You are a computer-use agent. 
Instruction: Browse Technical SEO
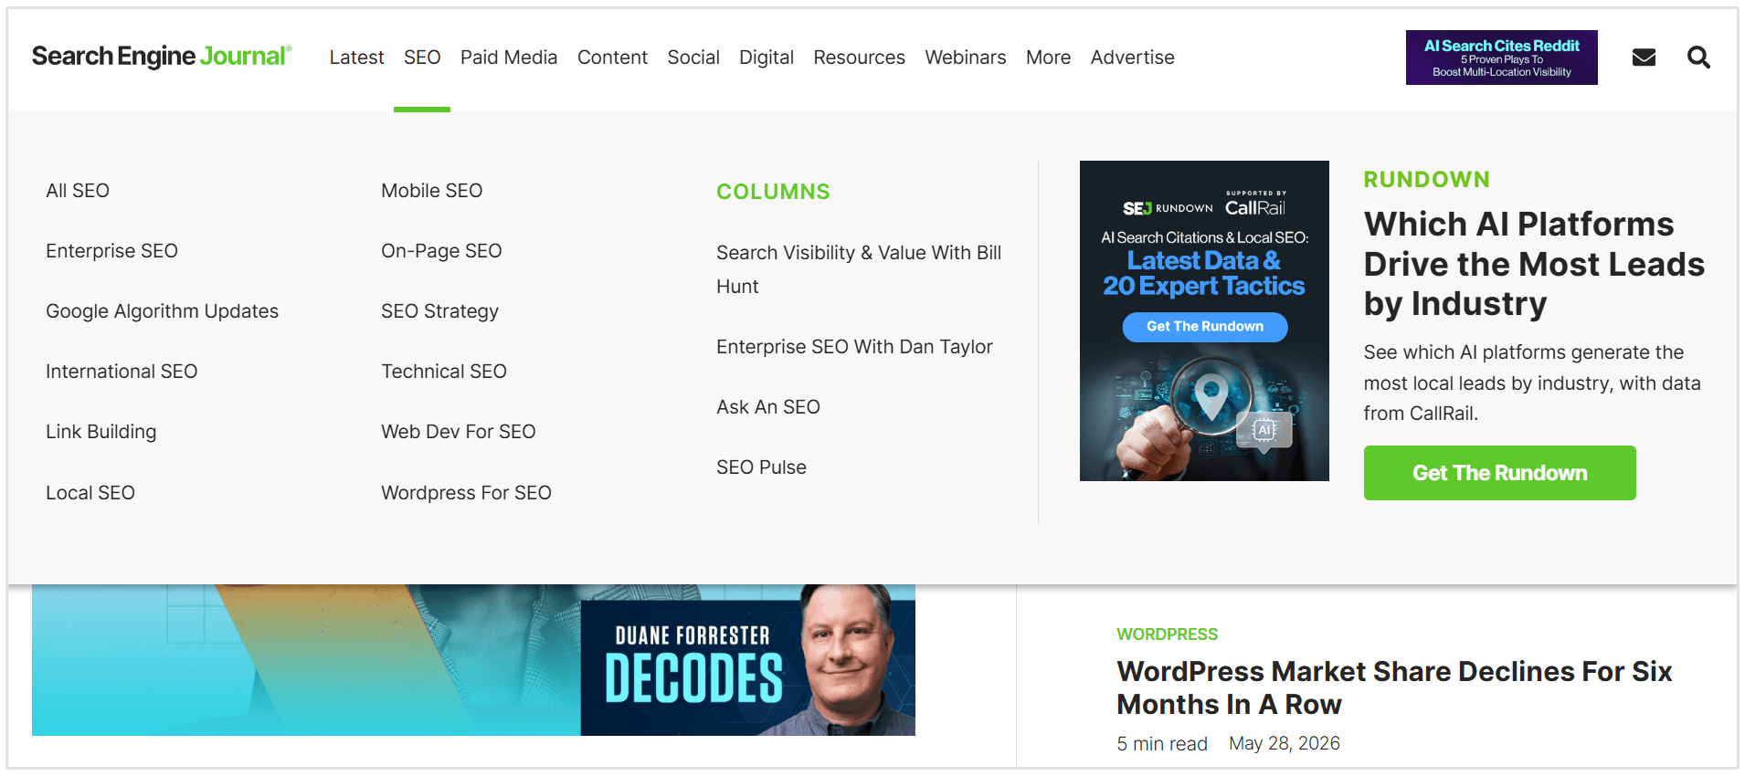point(444,372)
